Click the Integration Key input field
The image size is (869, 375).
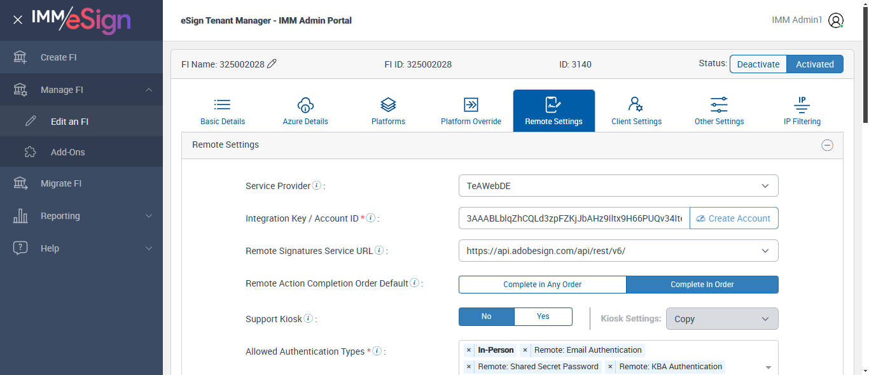click(574, 218)
